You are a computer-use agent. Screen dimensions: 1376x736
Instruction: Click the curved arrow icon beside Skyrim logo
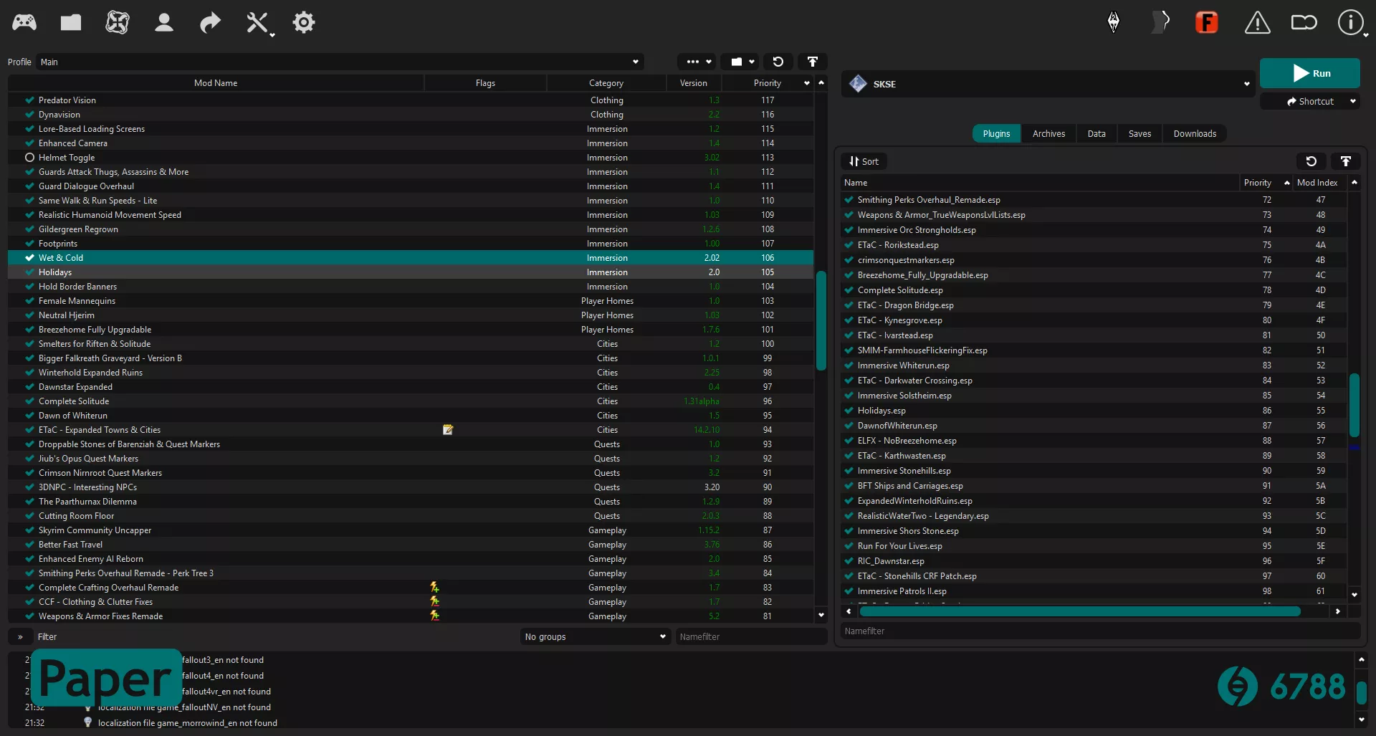click(x=1160, y=22)
